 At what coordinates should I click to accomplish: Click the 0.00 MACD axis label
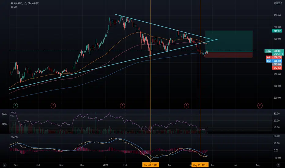(276, 150)
